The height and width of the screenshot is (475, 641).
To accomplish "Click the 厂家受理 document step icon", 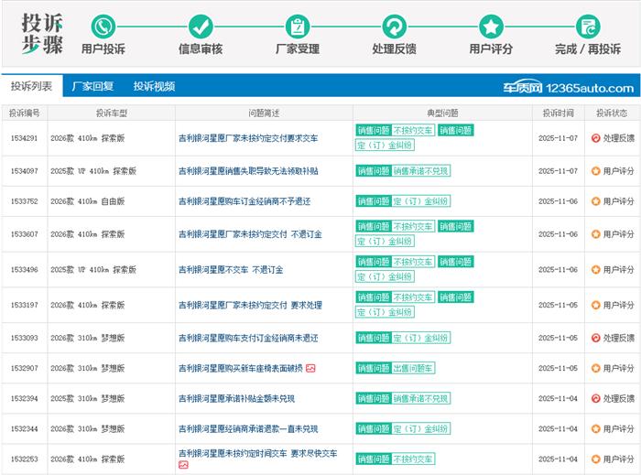I will (298, 26).
